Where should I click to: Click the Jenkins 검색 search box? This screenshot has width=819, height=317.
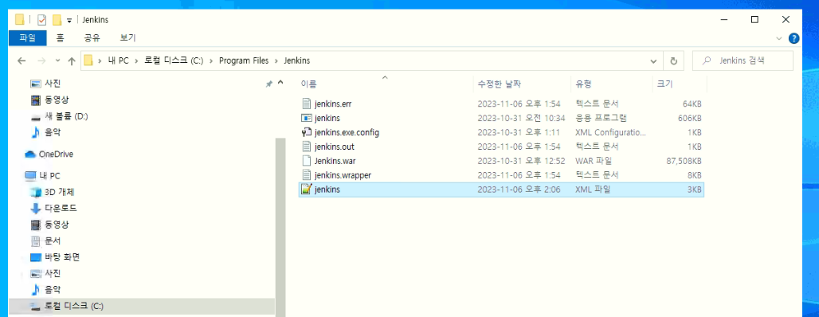(x=743, y=61)
